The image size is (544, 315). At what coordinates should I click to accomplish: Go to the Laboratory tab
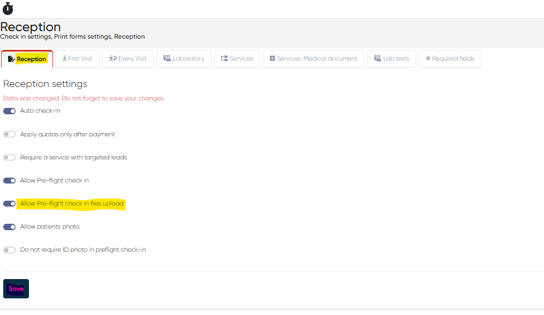point(183,59)
